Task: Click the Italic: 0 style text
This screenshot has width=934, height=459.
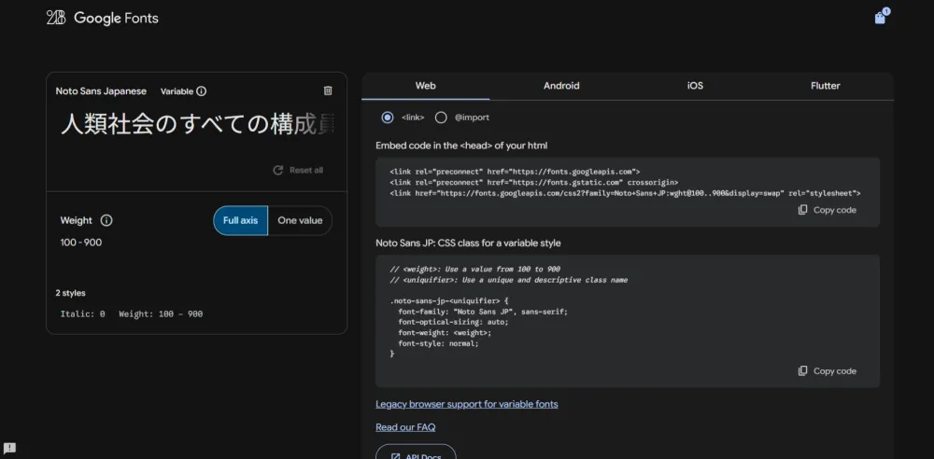Action: point(83,313)
